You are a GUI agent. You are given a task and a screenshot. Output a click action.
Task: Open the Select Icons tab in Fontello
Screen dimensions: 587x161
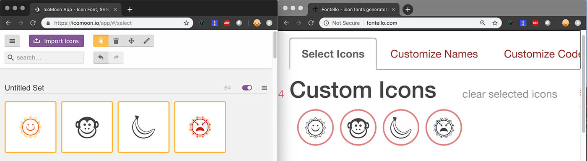point(333,54)
